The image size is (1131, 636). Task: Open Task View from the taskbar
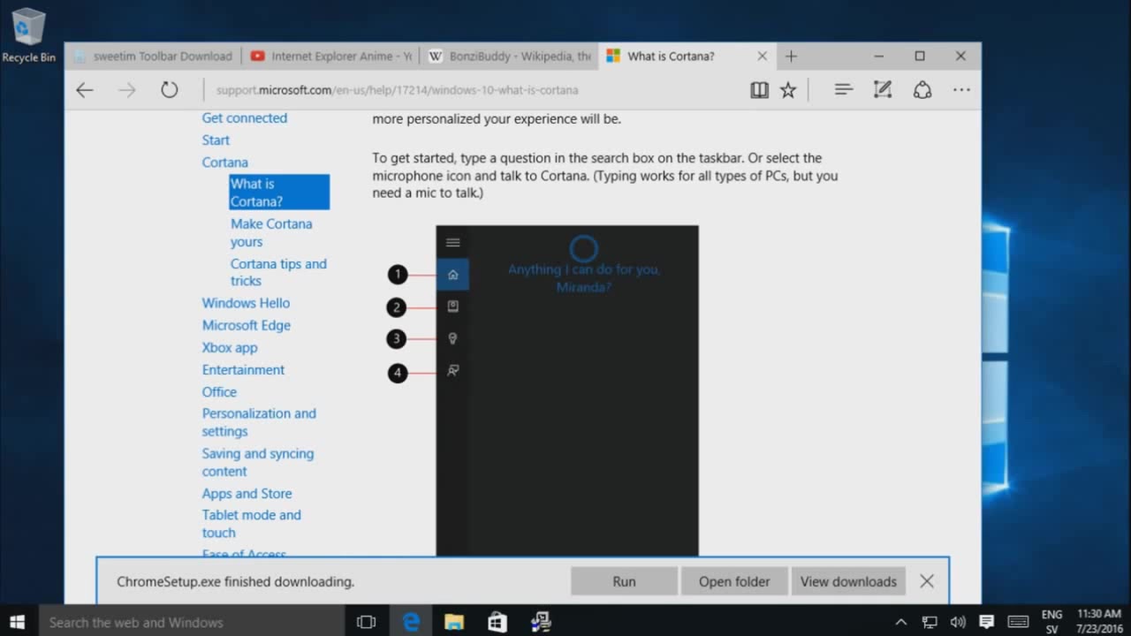pyautogui.click(x=366, y=622)
